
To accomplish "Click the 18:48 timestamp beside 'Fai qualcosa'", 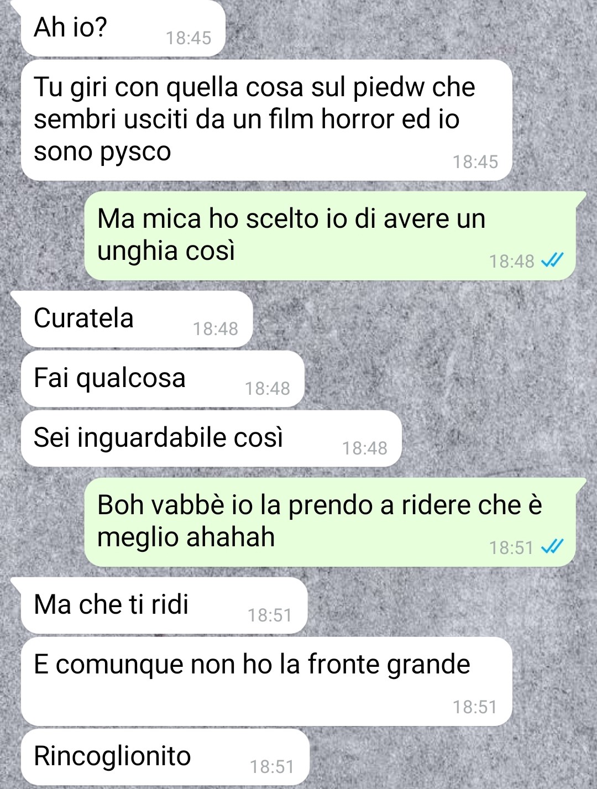I will click(268, 389).
